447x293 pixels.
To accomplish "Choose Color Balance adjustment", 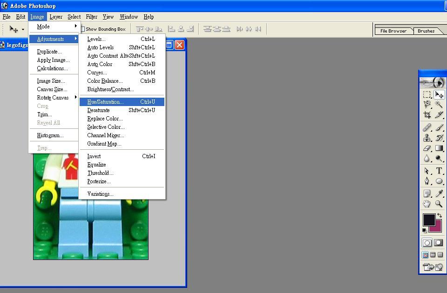I will pyautogui.click(x=122, y=81).
